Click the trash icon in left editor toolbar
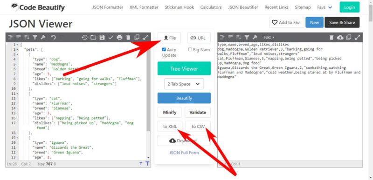Viewport: 373px width, 180px height. click(x=129, y=37)
